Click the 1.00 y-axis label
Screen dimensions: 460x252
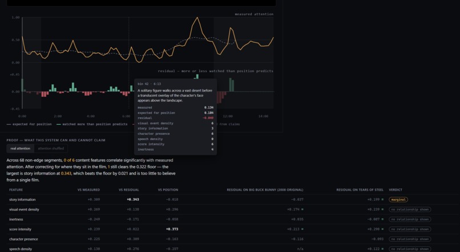click(16, 18)
